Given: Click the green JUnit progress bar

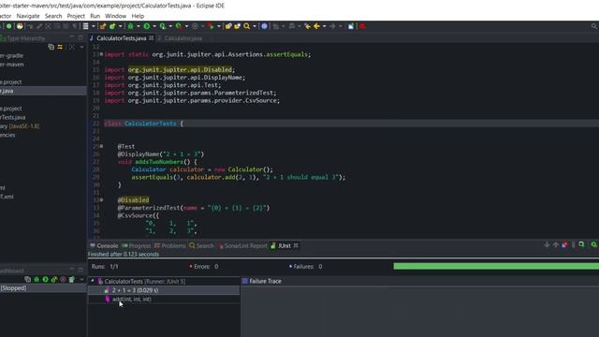Looking at the screenshot, I should [x=496, y=266].
